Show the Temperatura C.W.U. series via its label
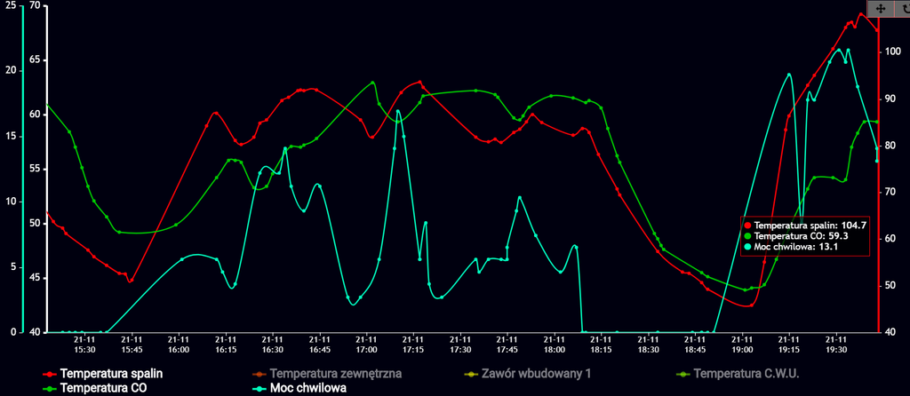Viewport: 910px width, 396px height. click(x=746, y=374)
